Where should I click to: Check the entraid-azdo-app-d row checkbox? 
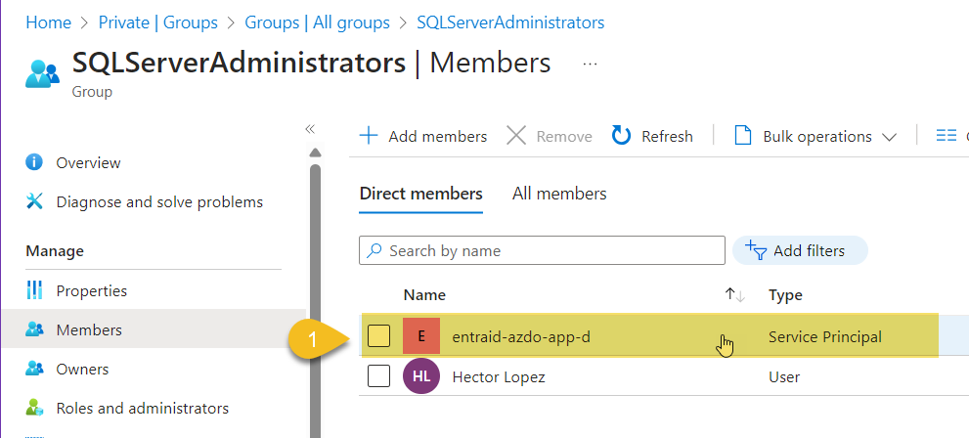click(x=378, y=336)
